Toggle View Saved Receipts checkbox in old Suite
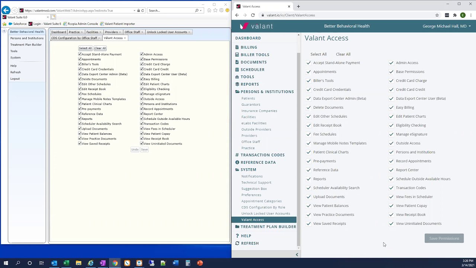 click(80, 143)
